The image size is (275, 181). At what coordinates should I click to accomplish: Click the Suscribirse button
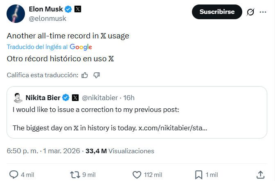tap(217, 12)
